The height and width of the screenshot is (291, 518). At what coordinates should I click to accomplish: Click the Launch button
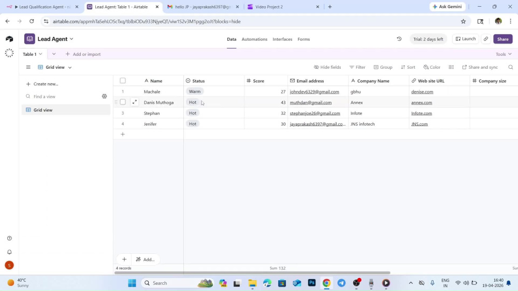[466, 39]
